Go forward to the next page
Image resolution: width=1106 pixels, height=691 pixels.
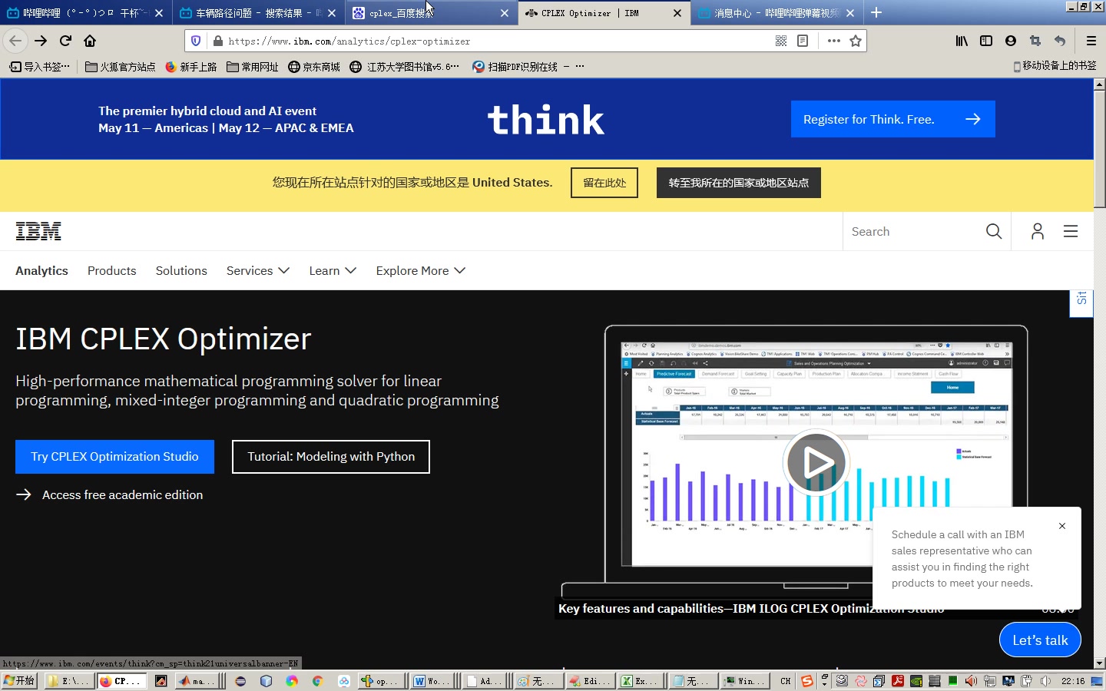tap(41, 41)
